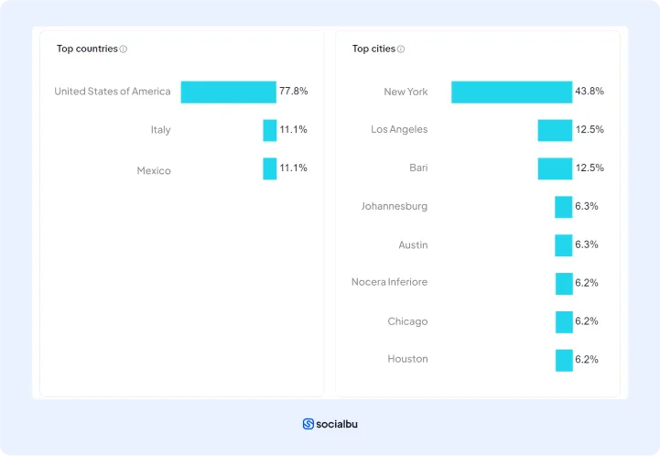Click the New York city bar
660x456 pixels.
511,92
